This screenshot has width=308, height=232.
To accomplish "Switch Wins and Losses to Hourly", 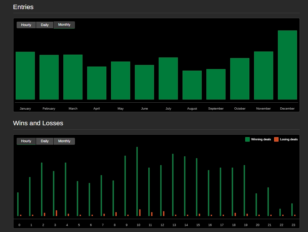I will click(26, 141).
